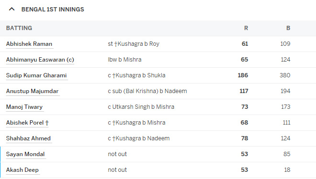Click the Bengal 1st Innings heading
This screenshot has width=316, height=179.
pos(53,10)
